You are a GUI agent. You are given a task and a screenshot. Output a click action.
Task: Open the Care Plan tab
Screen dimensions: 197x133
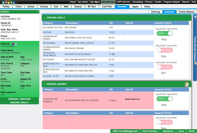[107, 7]
